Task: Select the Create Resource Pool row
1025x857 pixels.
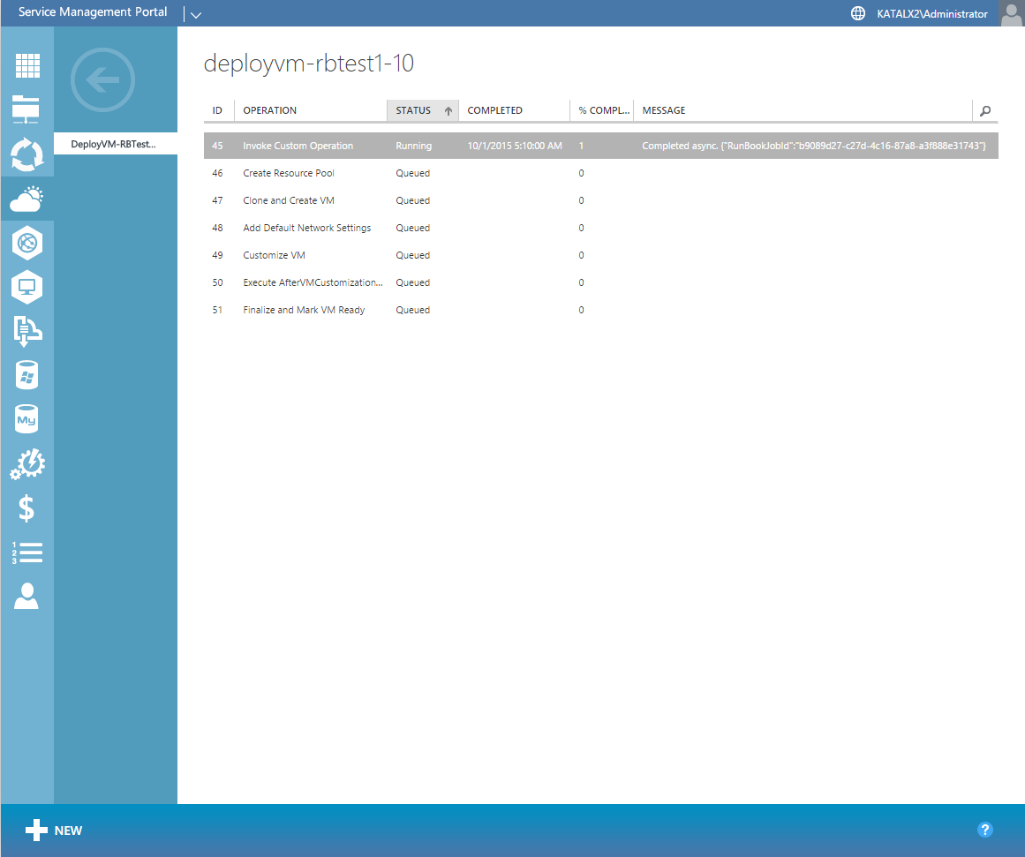Action: pyautogui.click(x=600, y=173)
